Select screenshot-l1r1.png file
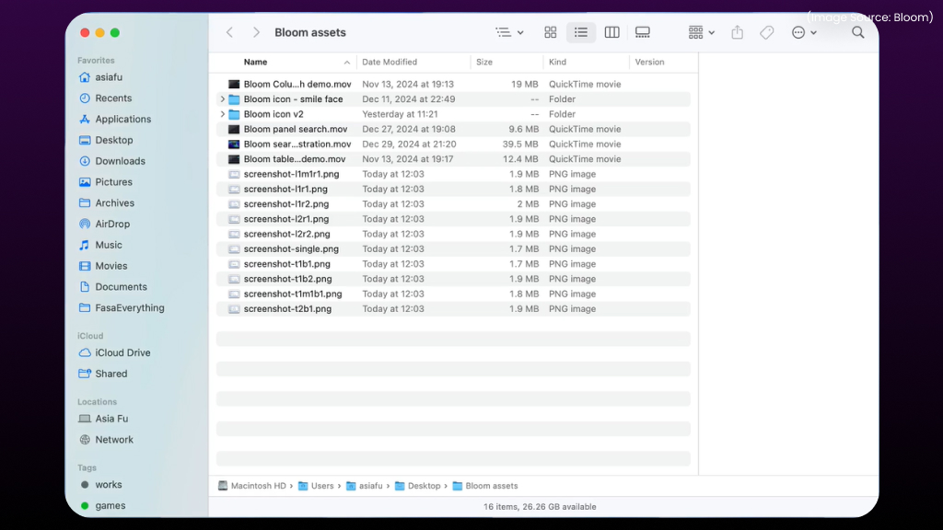This screenshot has width=943, height=530. point(285,189)
